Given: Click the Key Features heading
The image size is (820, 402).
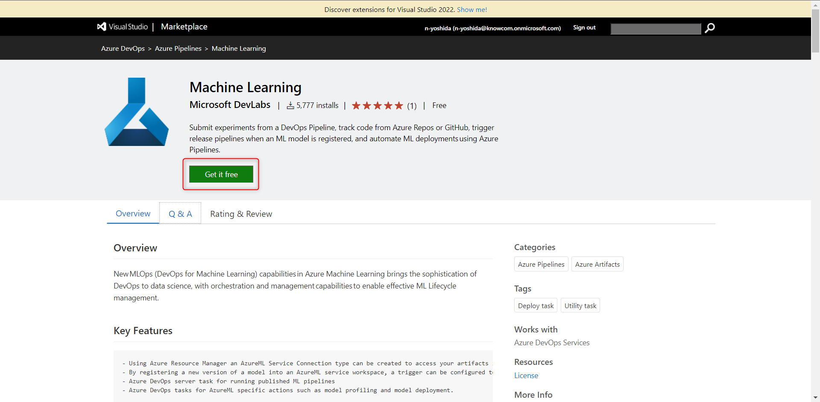Looking at the screenshot, I should [143, 331].
